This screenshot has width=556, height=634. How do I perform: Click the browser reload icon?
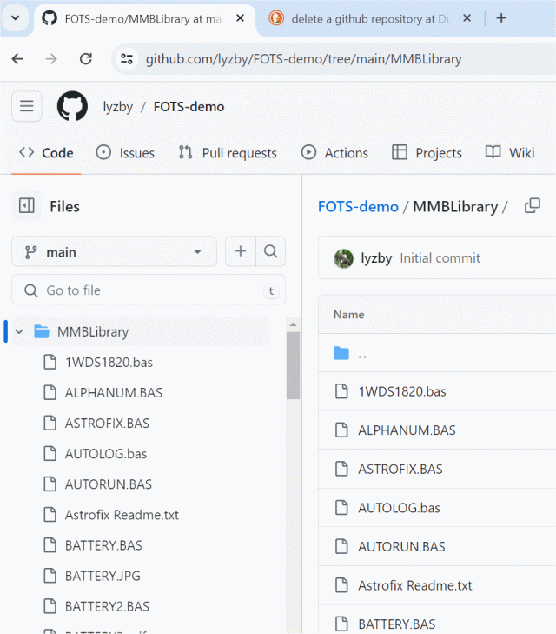coord(85,59)
